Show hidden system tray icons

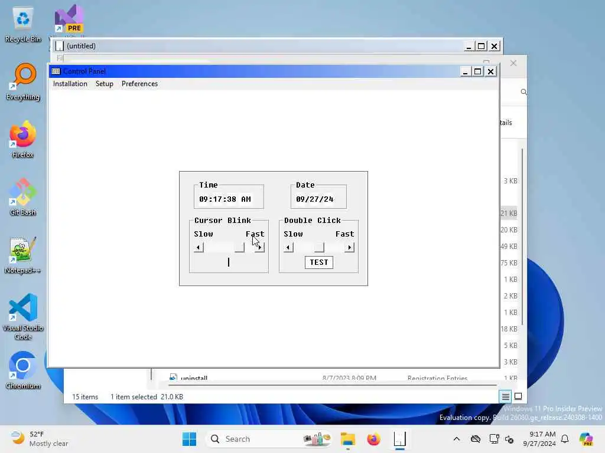(457, 439)
